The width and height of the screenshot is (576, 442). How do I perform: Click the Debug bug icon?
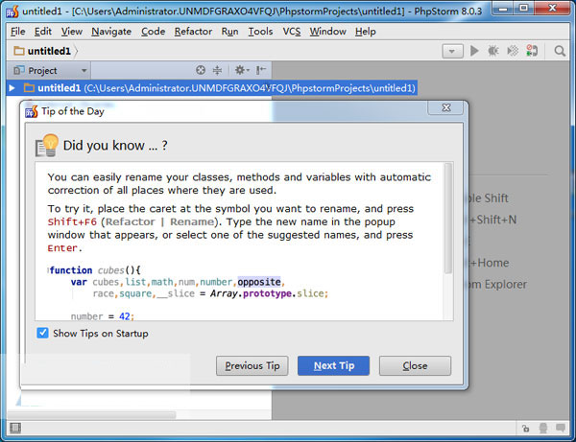coord(493,51)
